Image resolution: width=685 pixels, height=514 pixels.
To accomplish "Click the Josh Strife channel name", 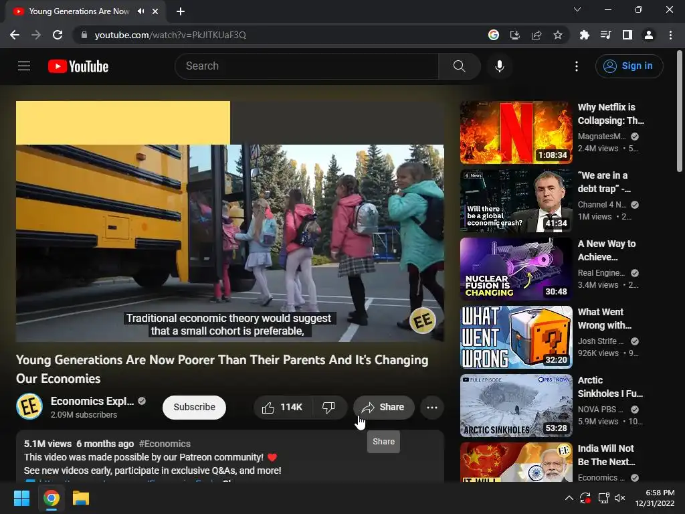I will pos(600,341).
